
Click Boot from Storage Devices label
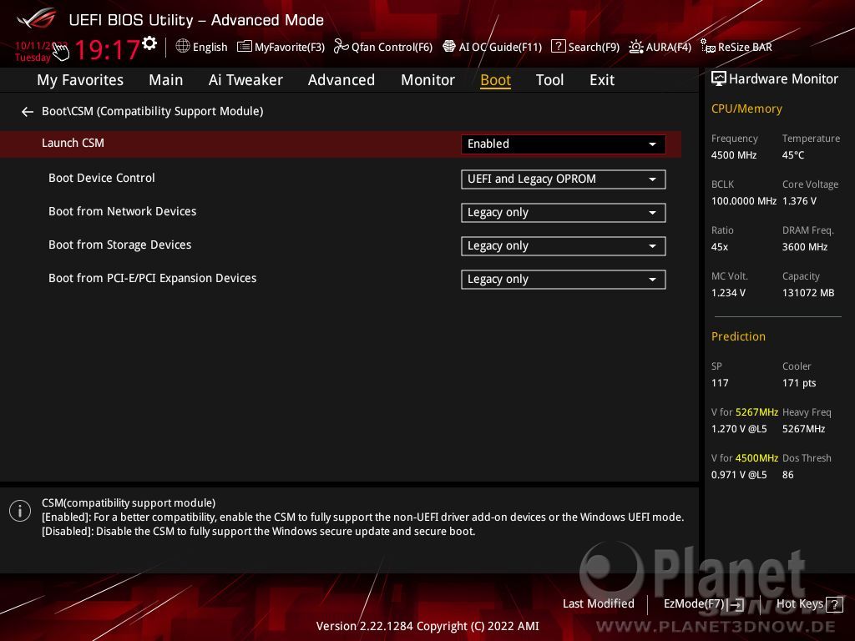(x=120, y=245)
